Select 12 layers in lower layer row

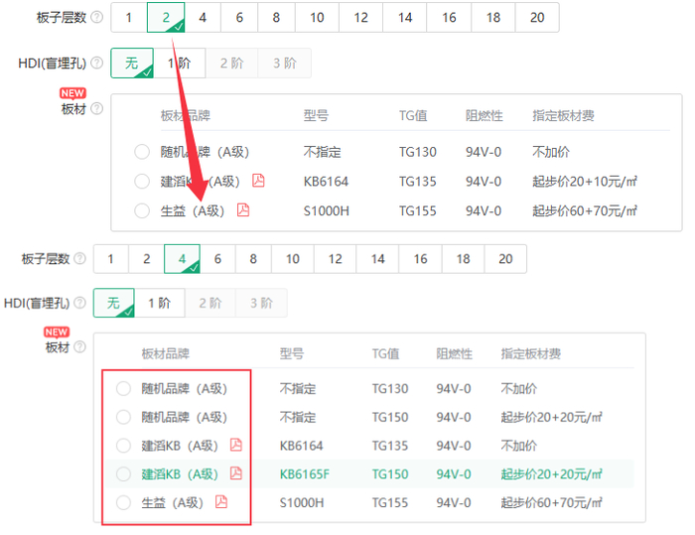[x=336, y=259]
